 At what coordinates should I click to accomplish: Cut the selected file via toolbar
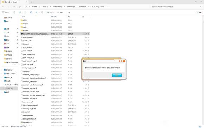(x=14, y=12)
